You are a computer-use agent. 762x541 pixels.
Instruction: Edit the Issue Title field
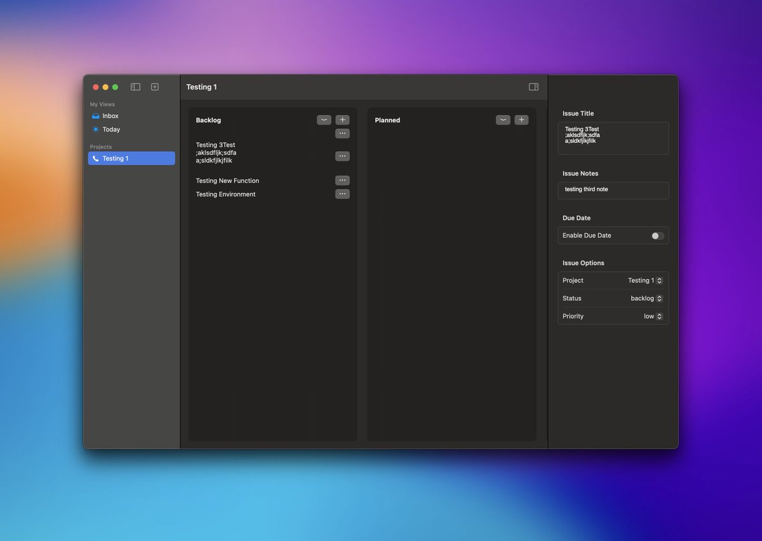pos(613,138)
